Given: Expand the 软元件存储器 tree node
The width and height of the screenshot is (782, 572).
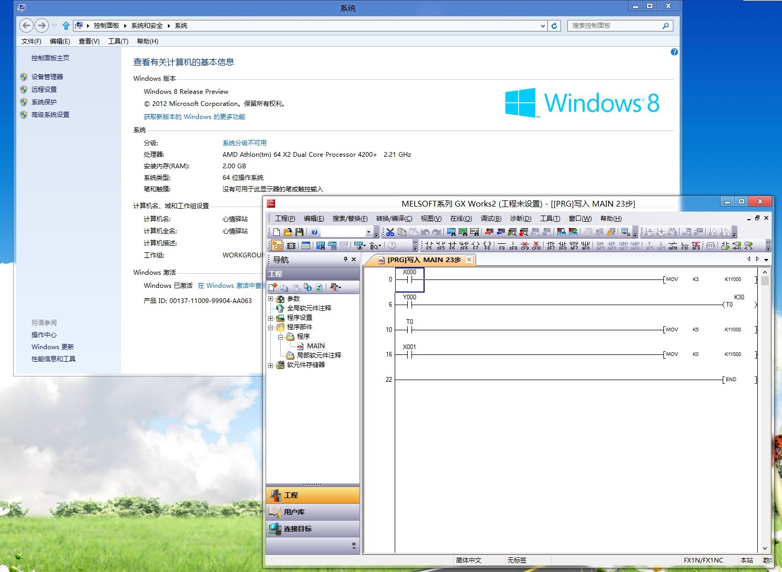Looking at the screenshot, I should (271, 365).
